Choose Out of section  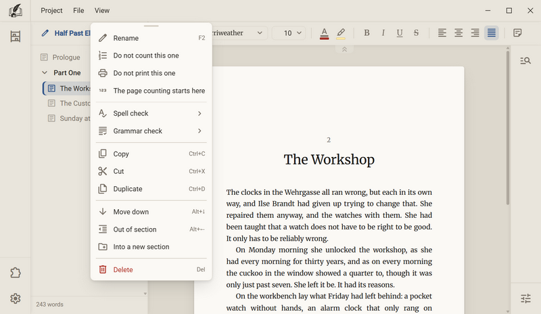click(151, 229)
